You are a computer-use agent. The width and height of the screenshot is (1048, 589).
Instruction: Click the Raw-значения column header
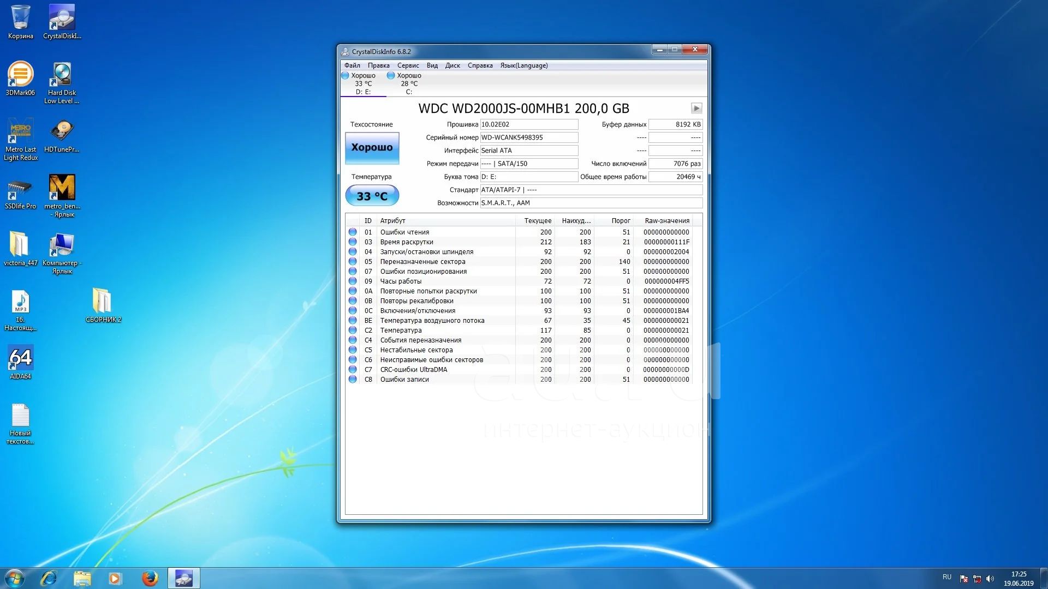(663, 221)
